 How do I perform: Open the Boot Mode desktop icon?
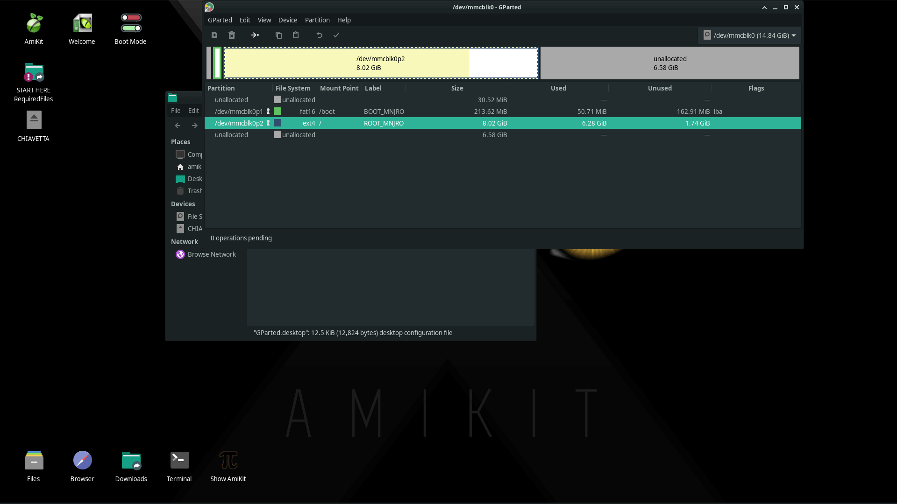point(130,28)
